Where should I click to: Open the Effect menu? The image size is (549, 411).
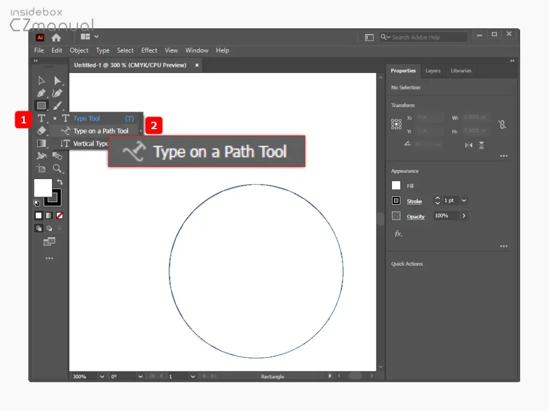tap(149, 50)
